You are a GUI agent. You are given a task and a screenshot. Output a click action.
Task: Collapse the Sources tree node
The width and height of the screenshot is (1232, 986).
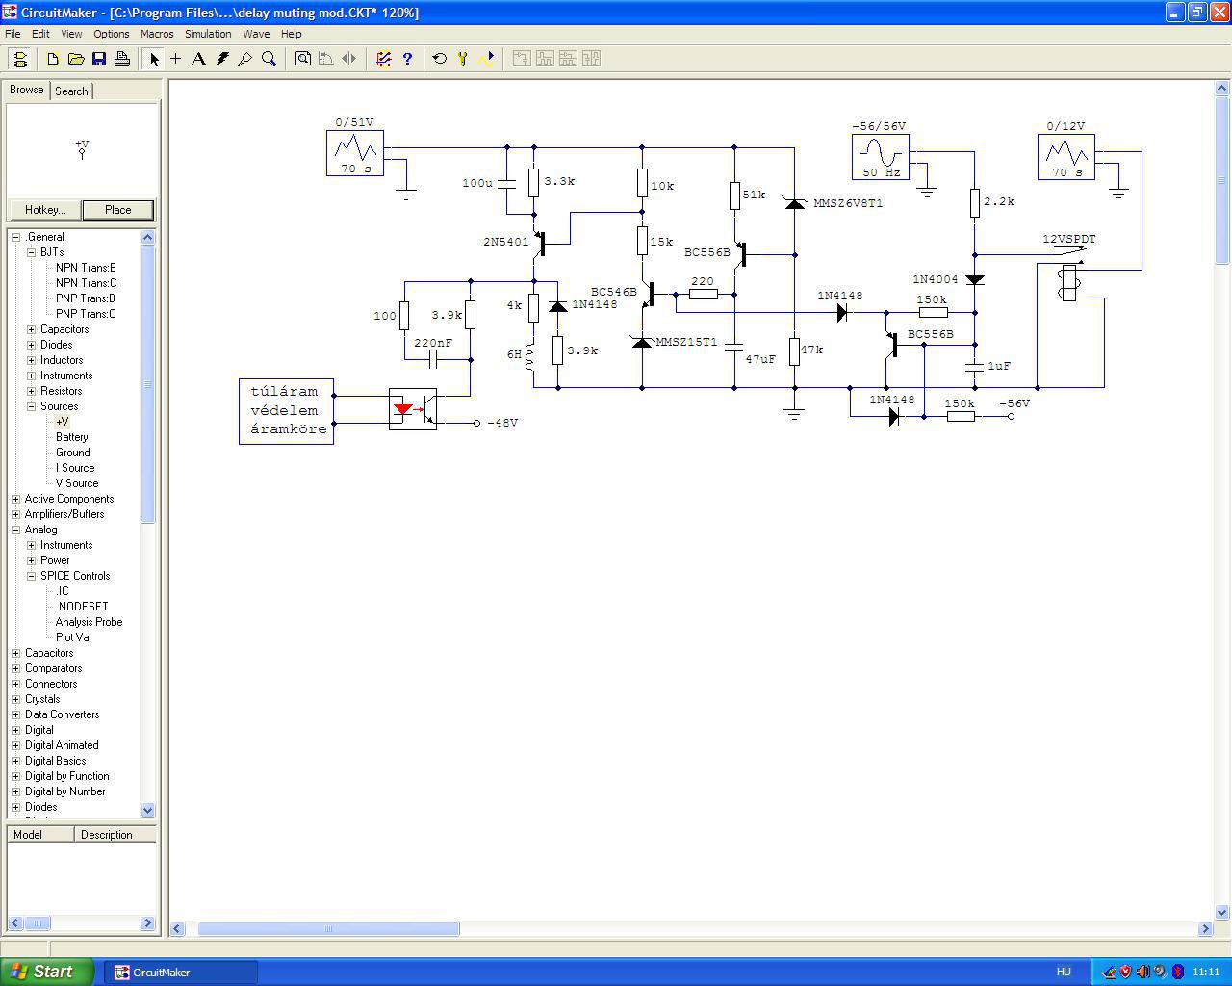click(31, 406)
